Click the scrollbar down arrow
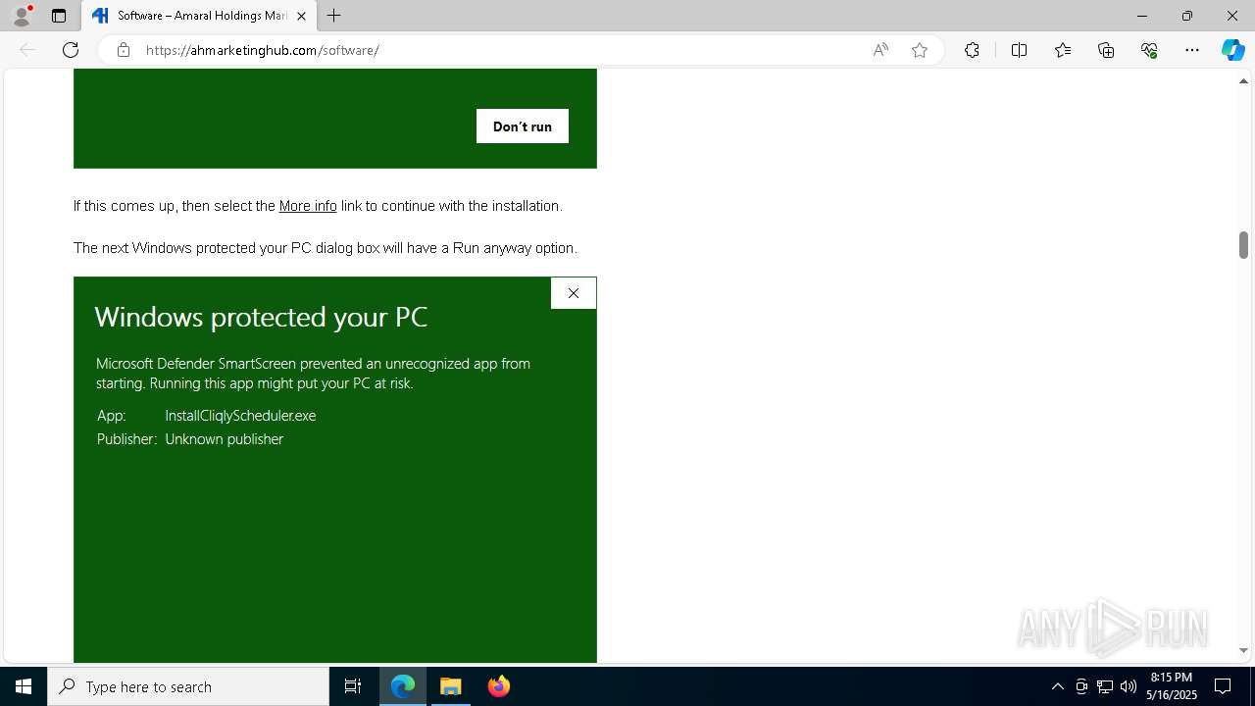 (x=1243, y=650)
